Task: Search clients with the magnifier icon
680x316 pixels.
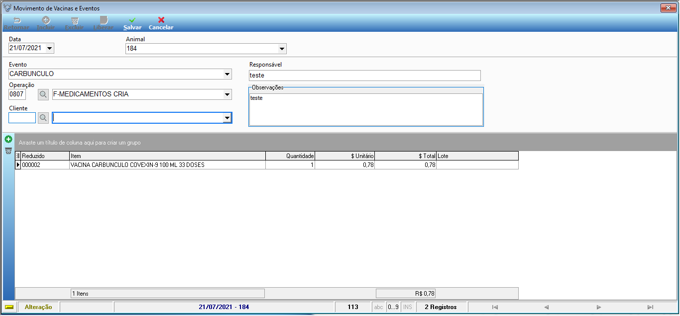Action: 43,118
